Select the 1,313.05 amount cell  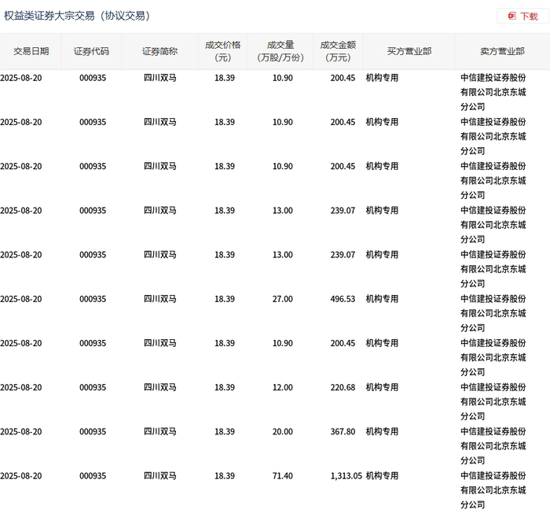346,476
